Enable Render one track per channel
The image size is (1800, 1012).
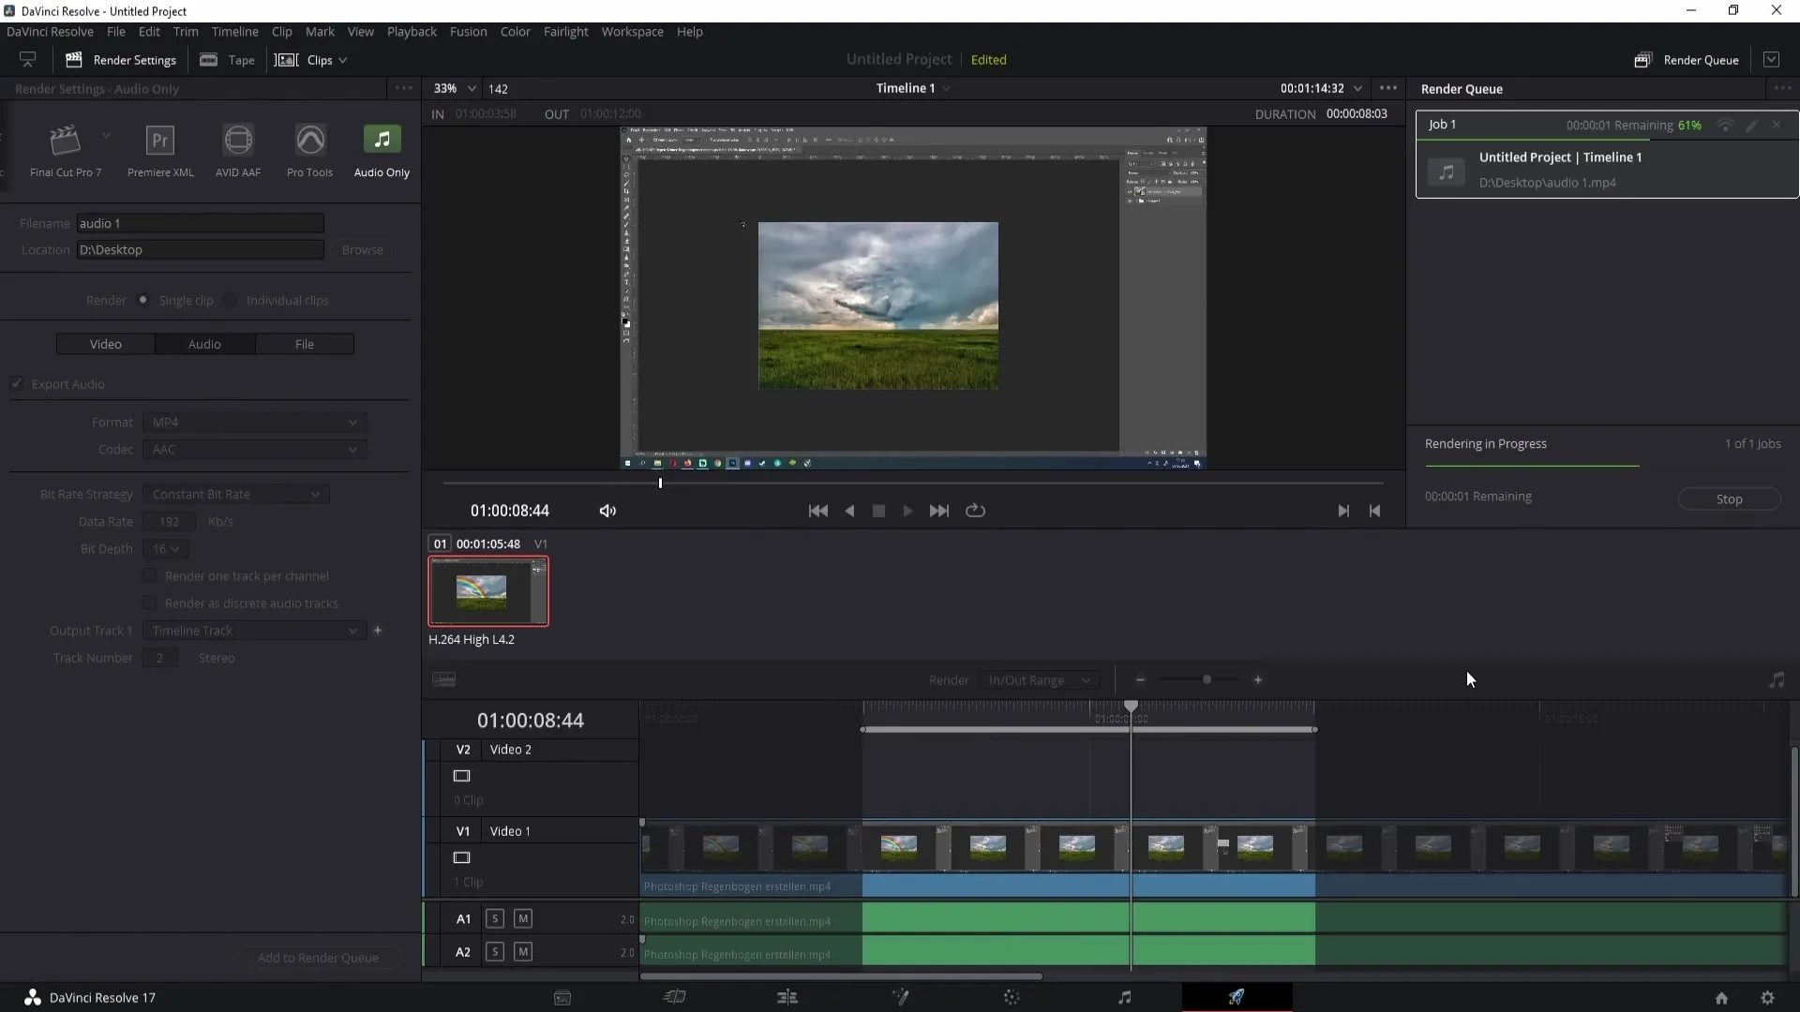coord(150,574)
